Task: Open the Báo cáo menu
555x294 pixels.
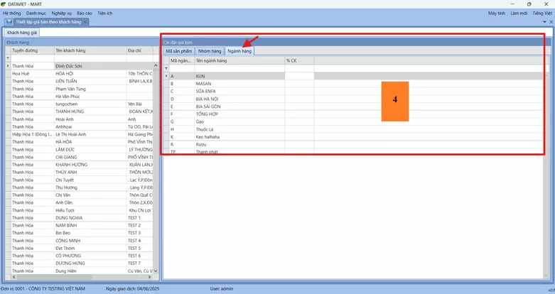Action: coord(85,13)
